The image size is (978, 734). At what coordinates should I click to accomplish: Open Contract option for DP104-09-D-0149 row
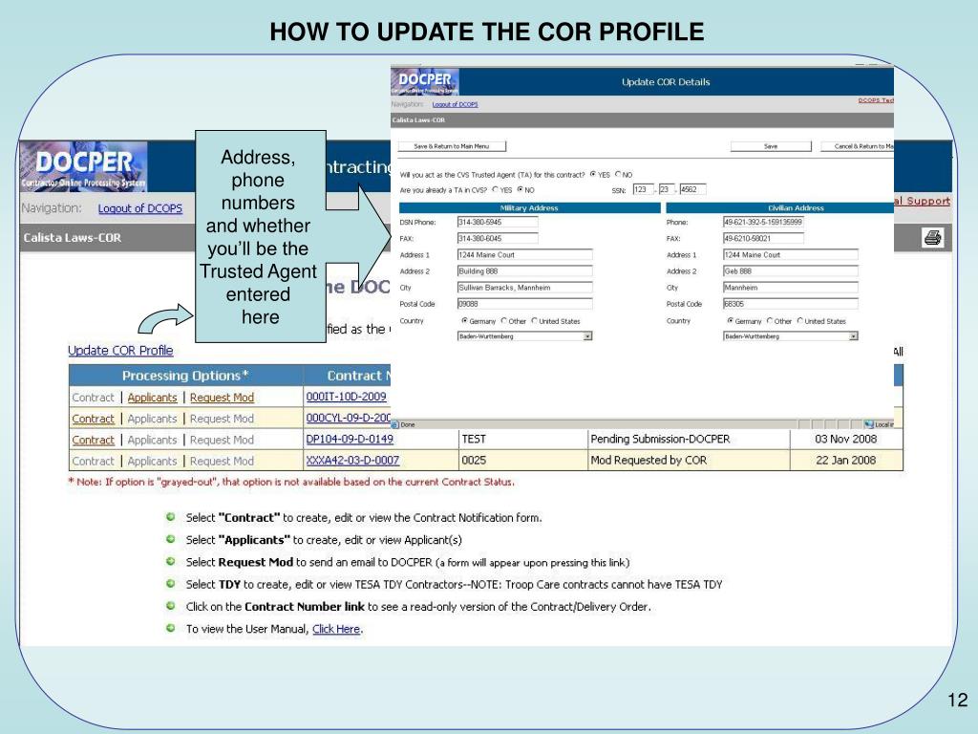tap(93, 440)
